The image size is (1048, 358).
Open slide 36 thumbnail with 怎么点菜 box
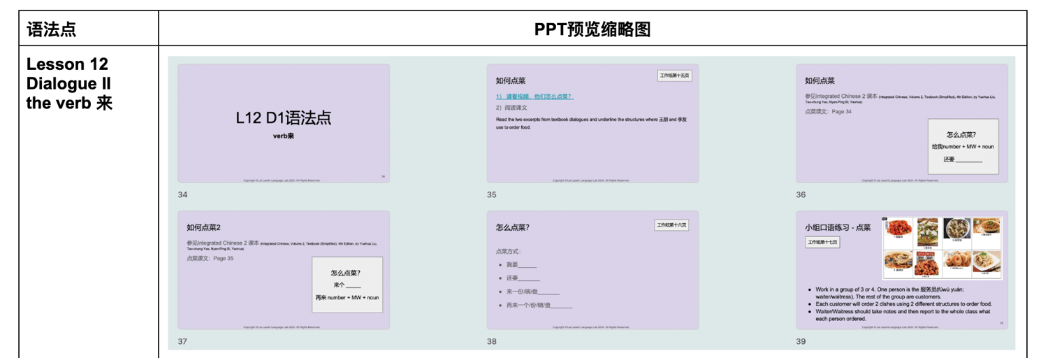(902, 123)
